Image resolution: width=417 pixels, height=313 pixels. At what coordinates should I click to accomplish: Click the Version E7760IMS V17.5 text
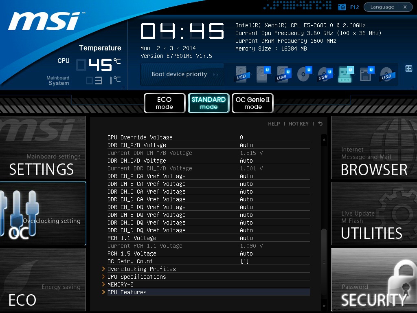click(176, 56)
